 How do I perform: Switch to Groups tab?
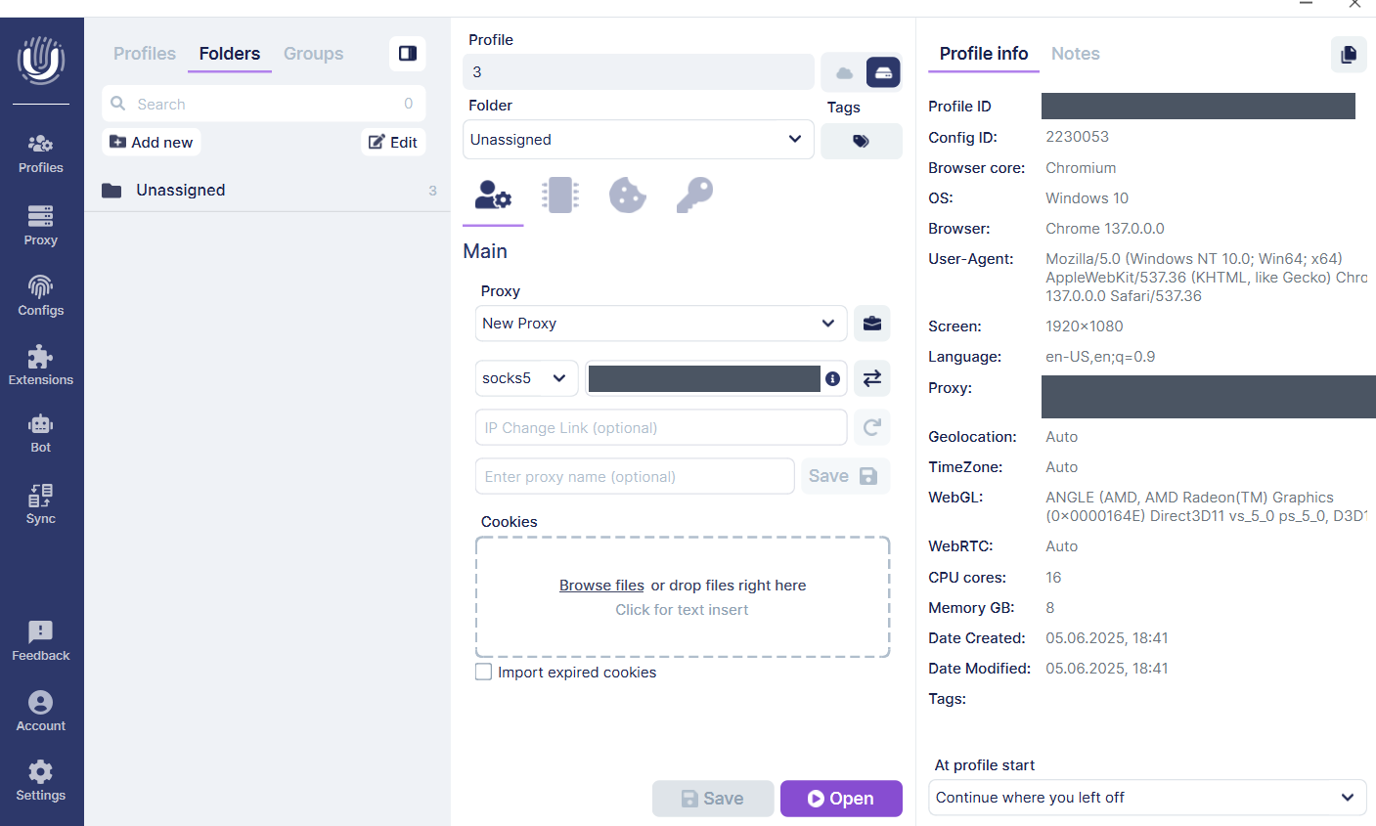coord(313,54)
